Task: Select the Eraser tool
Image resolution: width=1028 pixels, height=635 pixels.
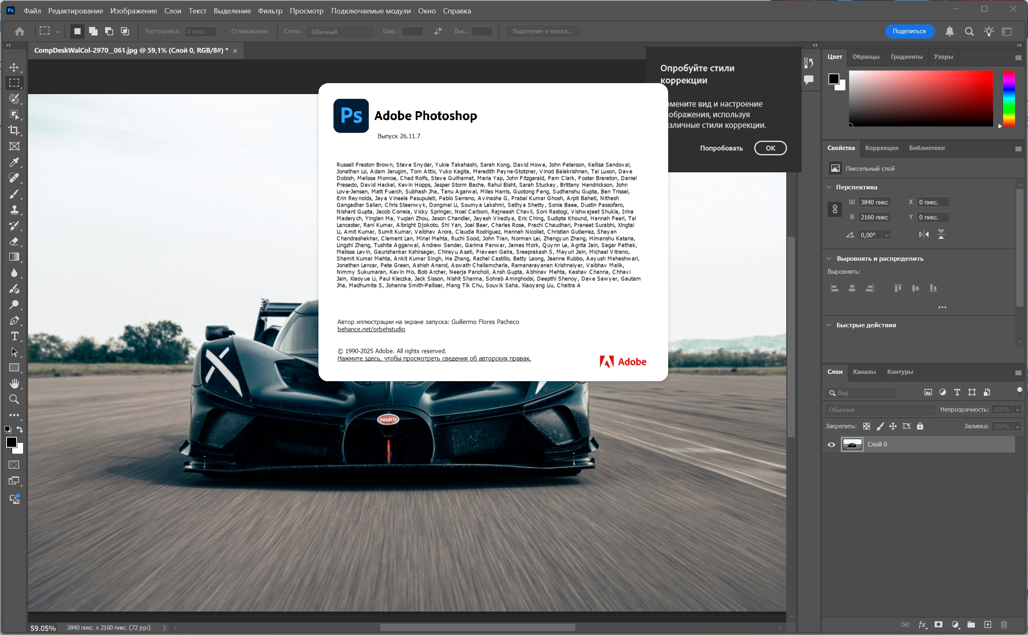Action: coord(14,241)
